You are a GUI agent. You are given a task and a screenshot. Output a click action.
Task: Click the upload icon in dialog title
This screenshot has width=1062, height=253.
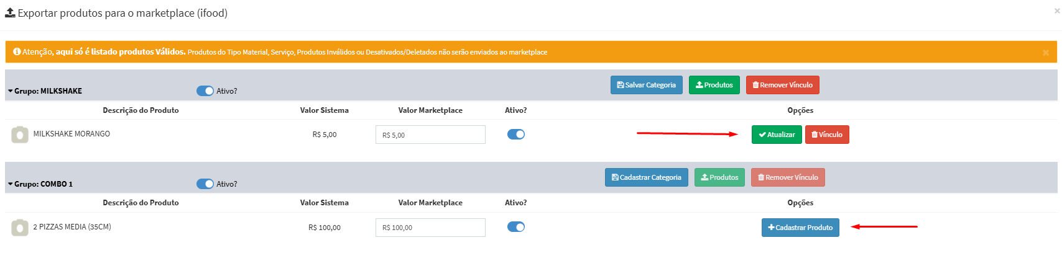click(x=10, y=12)
